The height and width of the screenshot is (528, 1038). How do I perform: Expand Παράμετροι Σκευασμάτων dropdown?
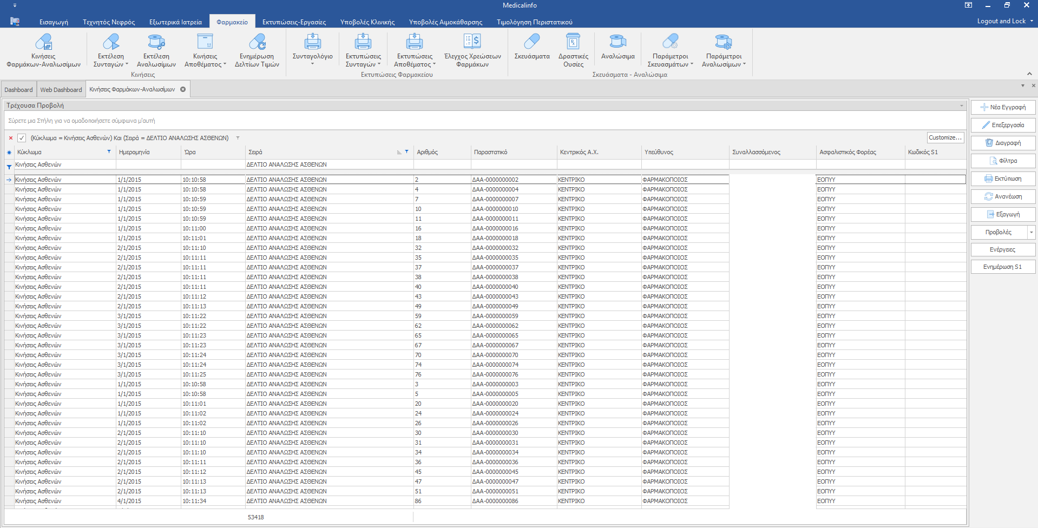[x=692, y=64]
